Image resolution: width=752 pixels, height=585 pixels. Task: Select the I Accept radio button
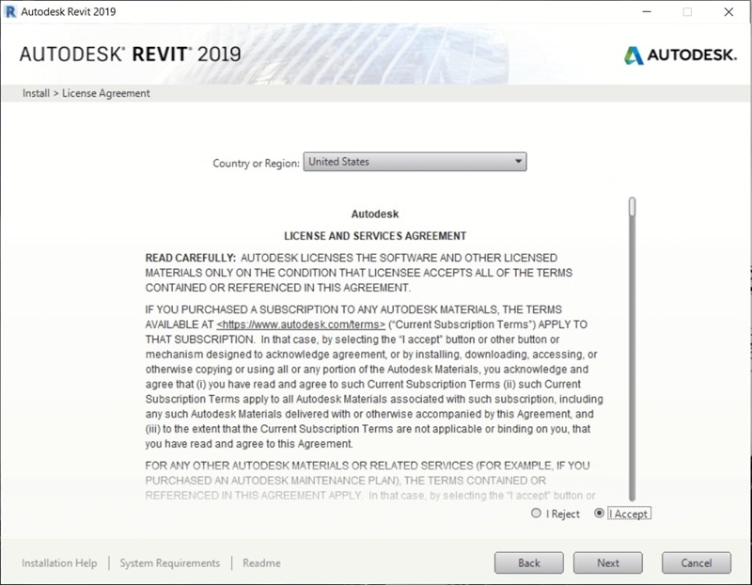(600, 514)
